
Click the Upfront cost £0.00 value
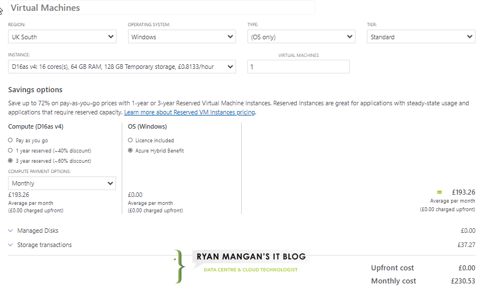[x=467, y=268]
